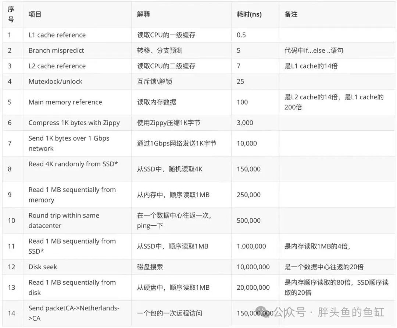Click the note '是内存读取1MB的4倍,'
Viewport: 397px width, 328px height.
pyautogui.click(x=317, y=246)
